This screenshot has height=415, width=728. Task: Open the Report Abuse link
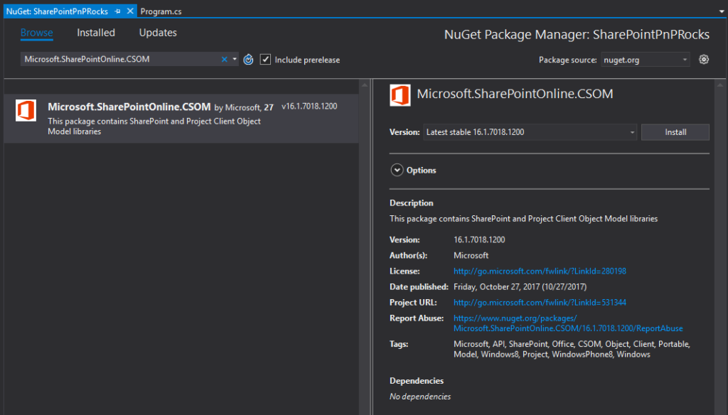click(x=568, y=323)
